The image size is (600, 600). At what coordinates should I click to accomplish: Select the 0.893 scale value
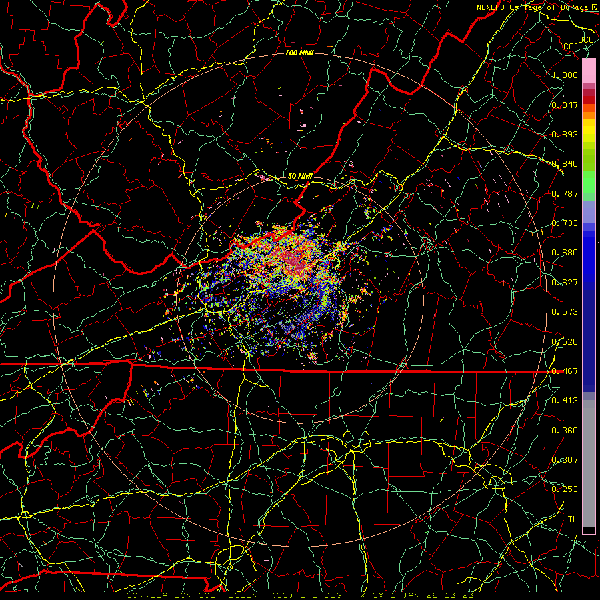pyautogui.click(x=565, y=134)
